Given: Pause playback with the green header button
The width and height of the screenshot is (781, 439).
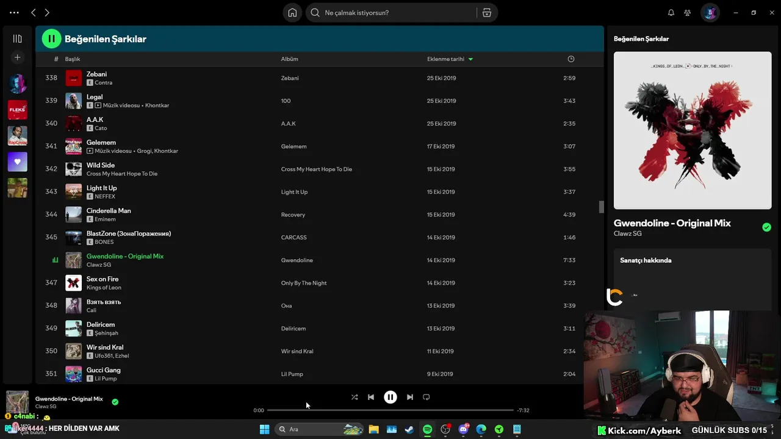Looking at the screenshot, I should pos(51,38).
